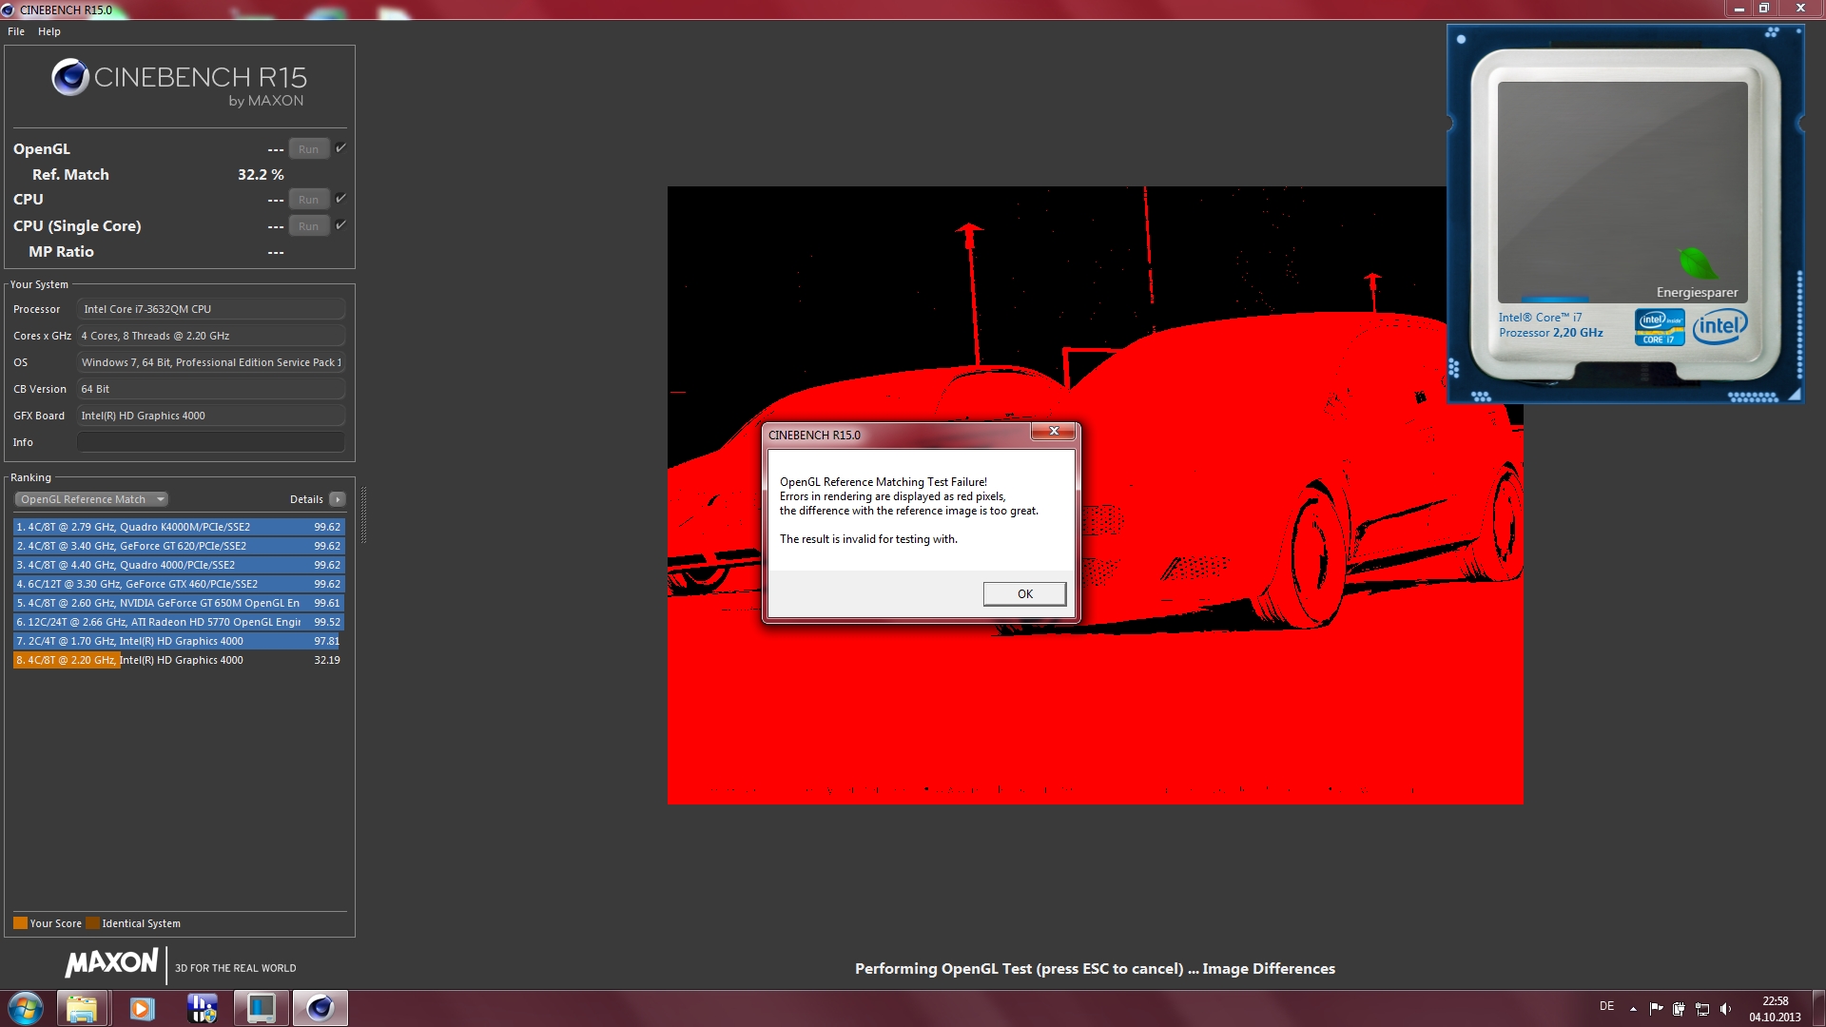Close the CINEBENCH R15.0 error dialog
The image size is (1826, 1027).
[x=1054, y=432]
